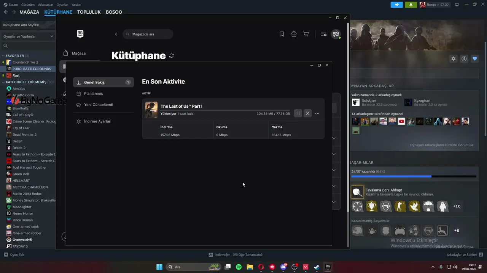Open Epic launcher settings list icon
This screenshot has width=487, height=273.
click(324, 34)
